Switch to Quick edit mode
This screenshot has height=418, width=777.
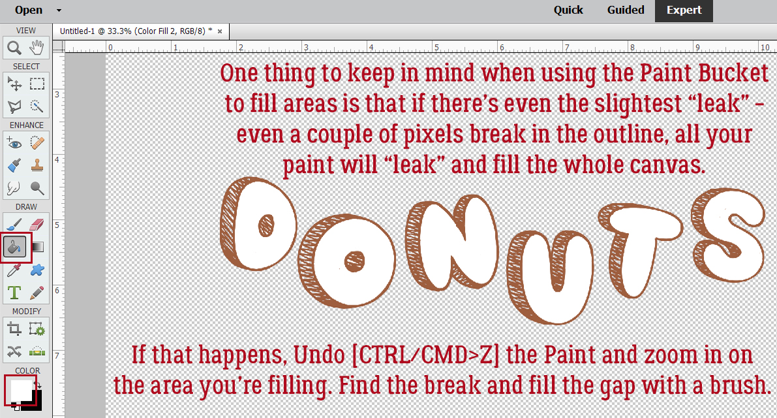pyautogui.click(x=568, y=10)
